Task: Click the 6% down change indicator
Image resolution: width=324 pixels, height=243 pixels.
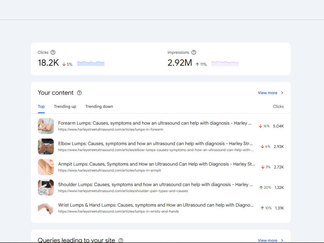Action: point(266,146)
